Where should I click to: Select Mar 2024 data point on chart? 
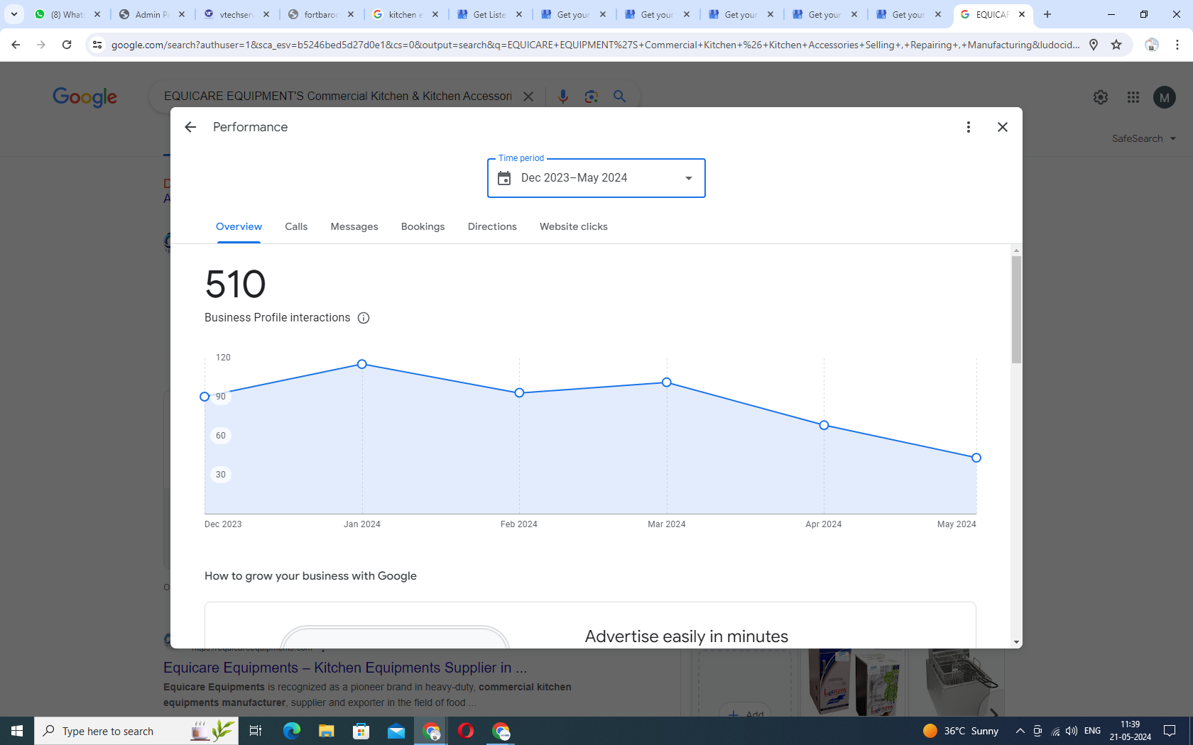(667, 382)
